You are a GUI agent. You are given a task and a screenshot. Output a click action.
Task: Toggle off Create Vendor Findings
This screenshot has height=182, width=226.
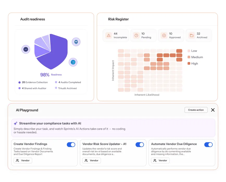pyautogui.click(x=71, y=145)
